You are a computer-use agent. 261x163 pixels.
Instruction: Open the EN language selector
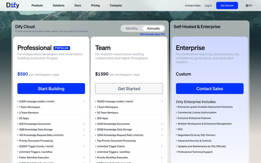pos(250,6)
